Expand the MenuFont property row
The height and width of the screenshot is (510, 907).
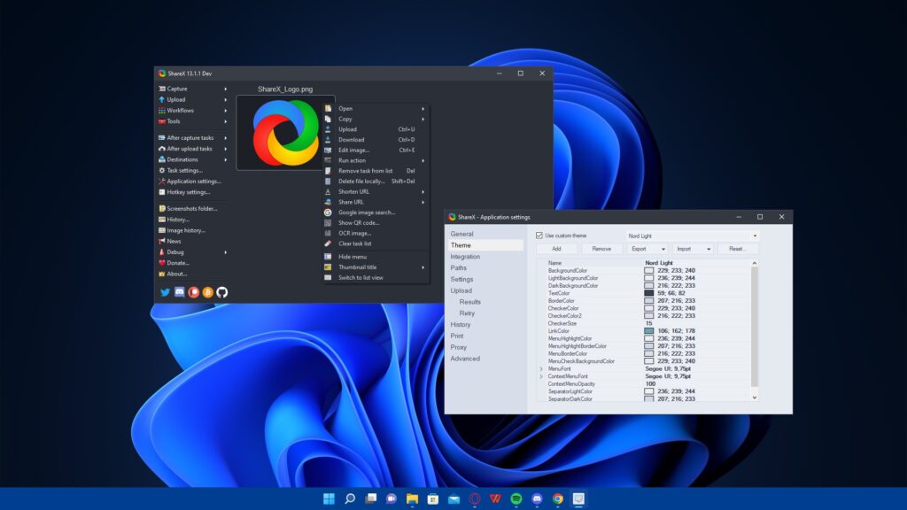click(x=541, y=369)
